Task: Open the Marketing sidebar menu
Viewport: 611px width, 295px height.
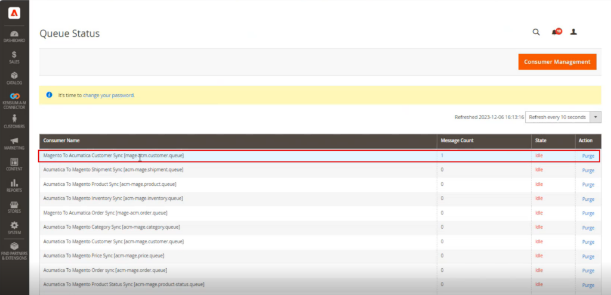Action: pyautogui.click(x=14, y=144)
